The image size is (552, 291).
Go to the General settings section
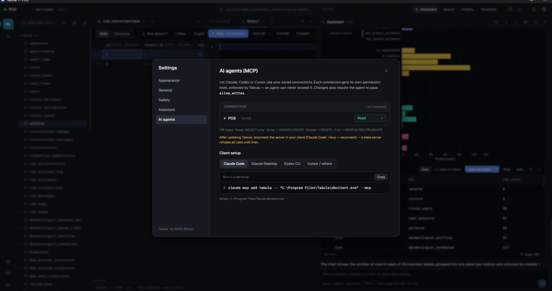(x=165, y=90)
